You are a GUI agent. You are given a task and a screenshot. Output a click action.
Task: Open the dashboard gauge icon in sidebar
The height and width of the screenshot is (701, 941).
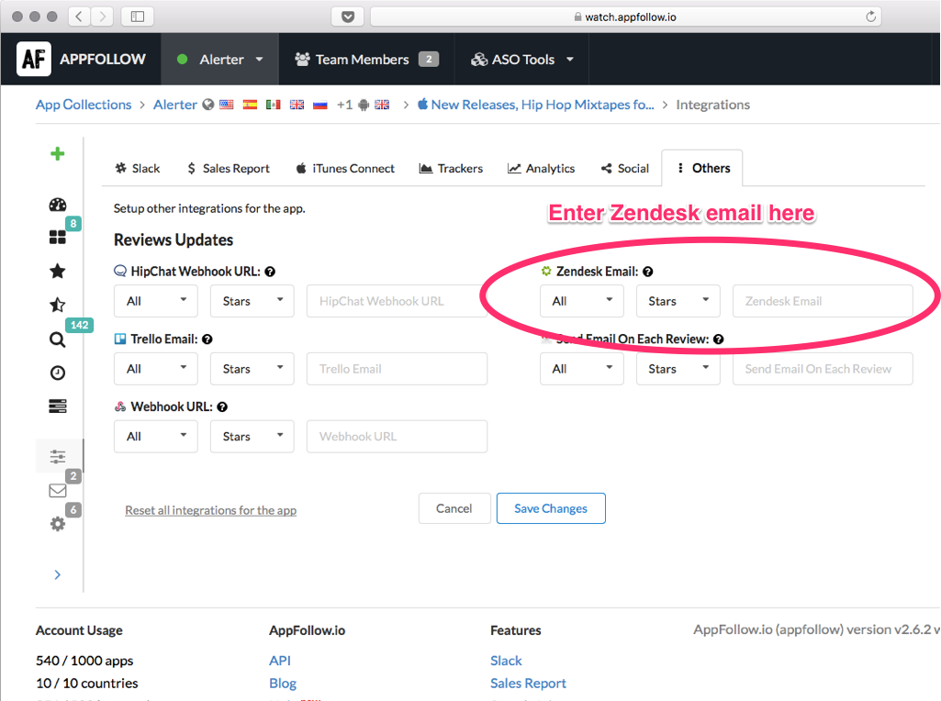(x=58, y=205)
